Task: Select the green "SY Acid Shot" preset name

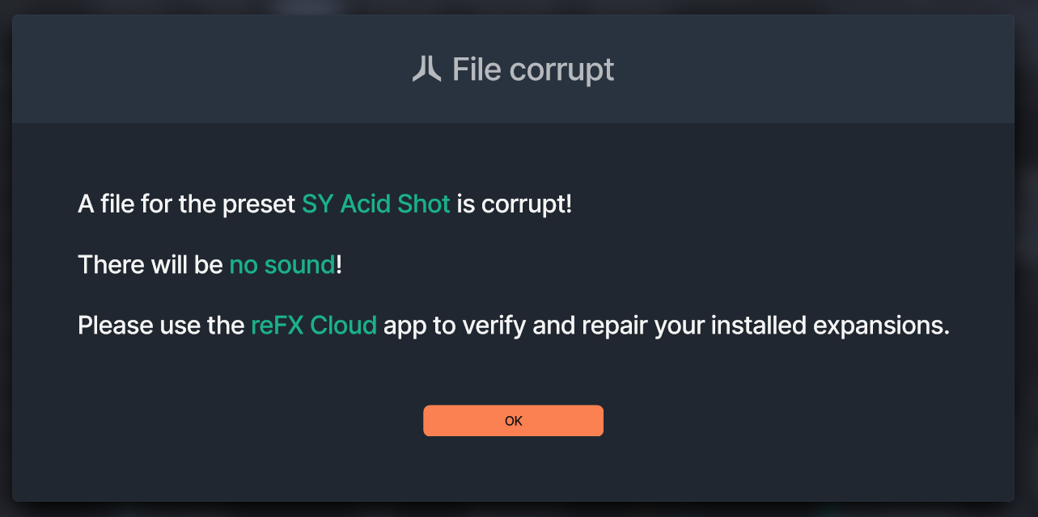Action: click(x=375, y=204)
